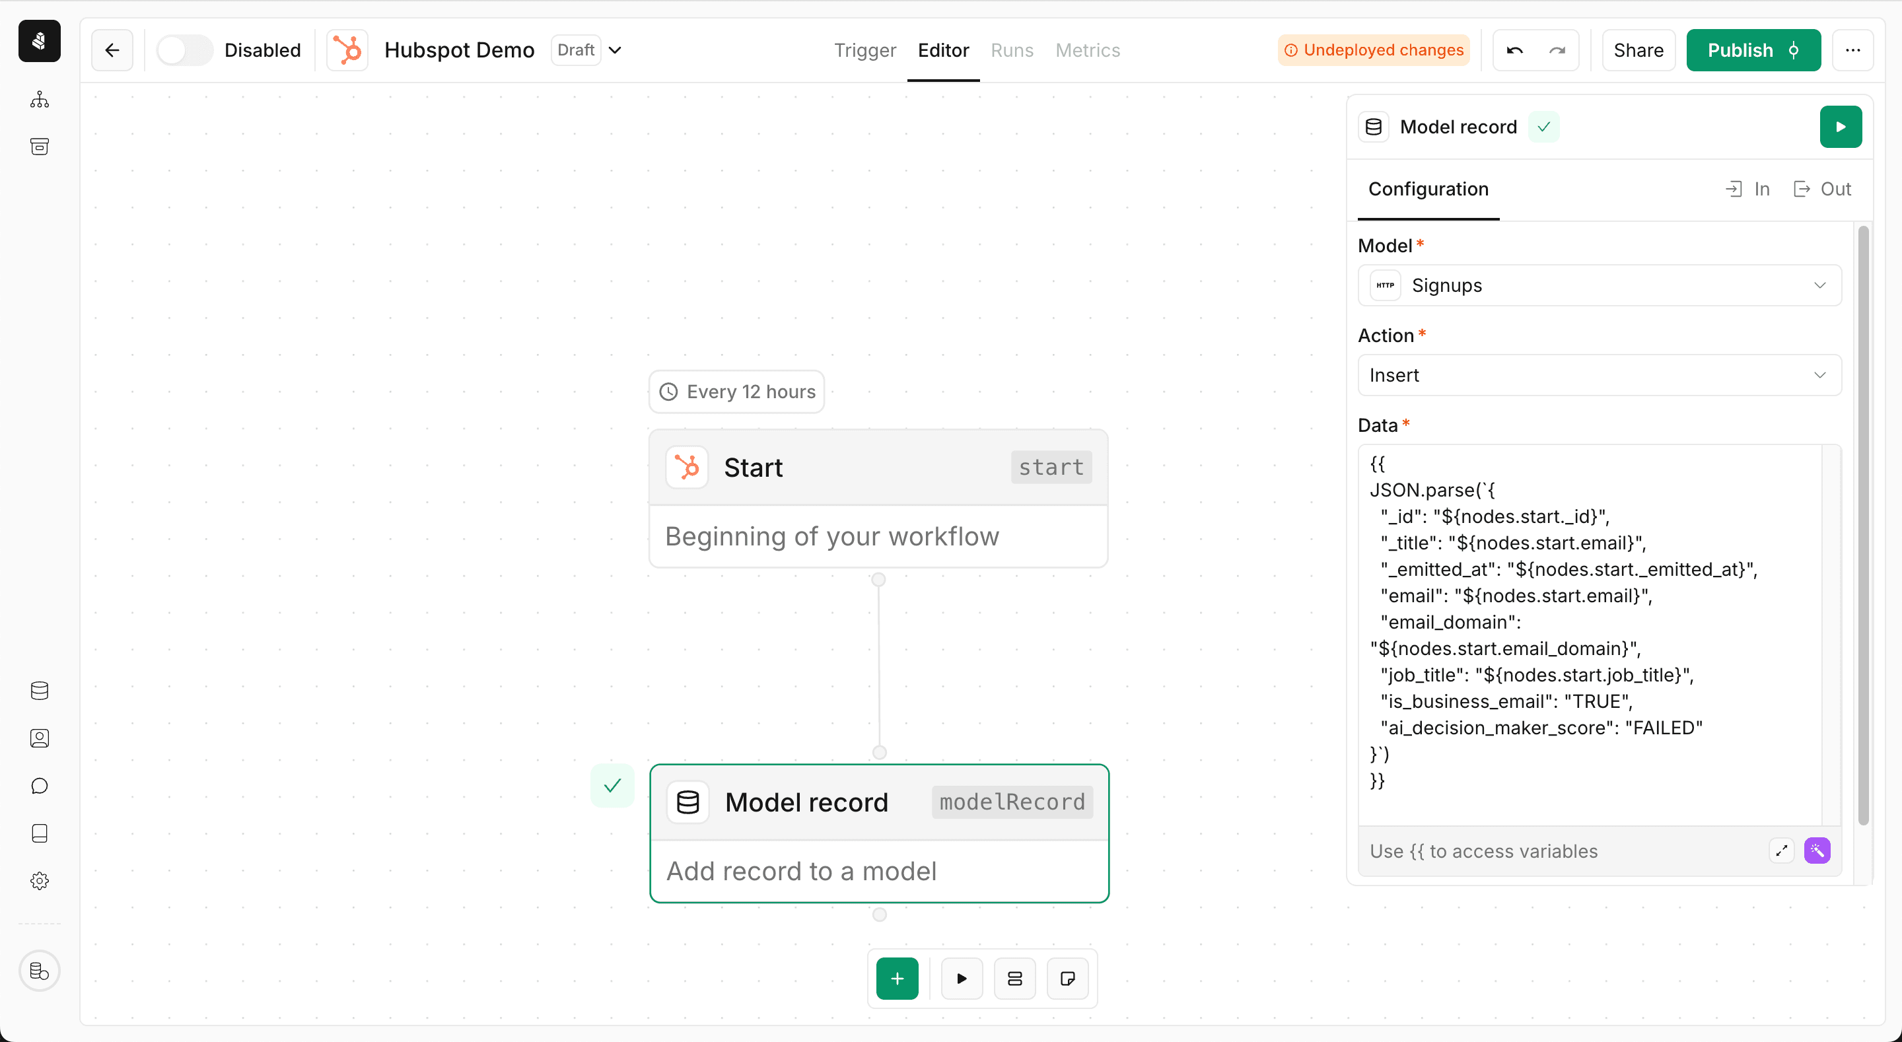Image resolution: width=1902 pixels, height=1042 pixels.
Task: Click the database icon in Model record panel header
Action: 1374,127
